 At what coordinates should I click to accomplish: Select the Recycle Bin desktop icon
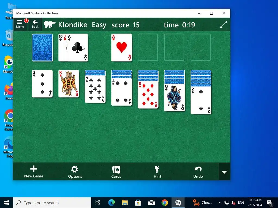coord(8,38)
